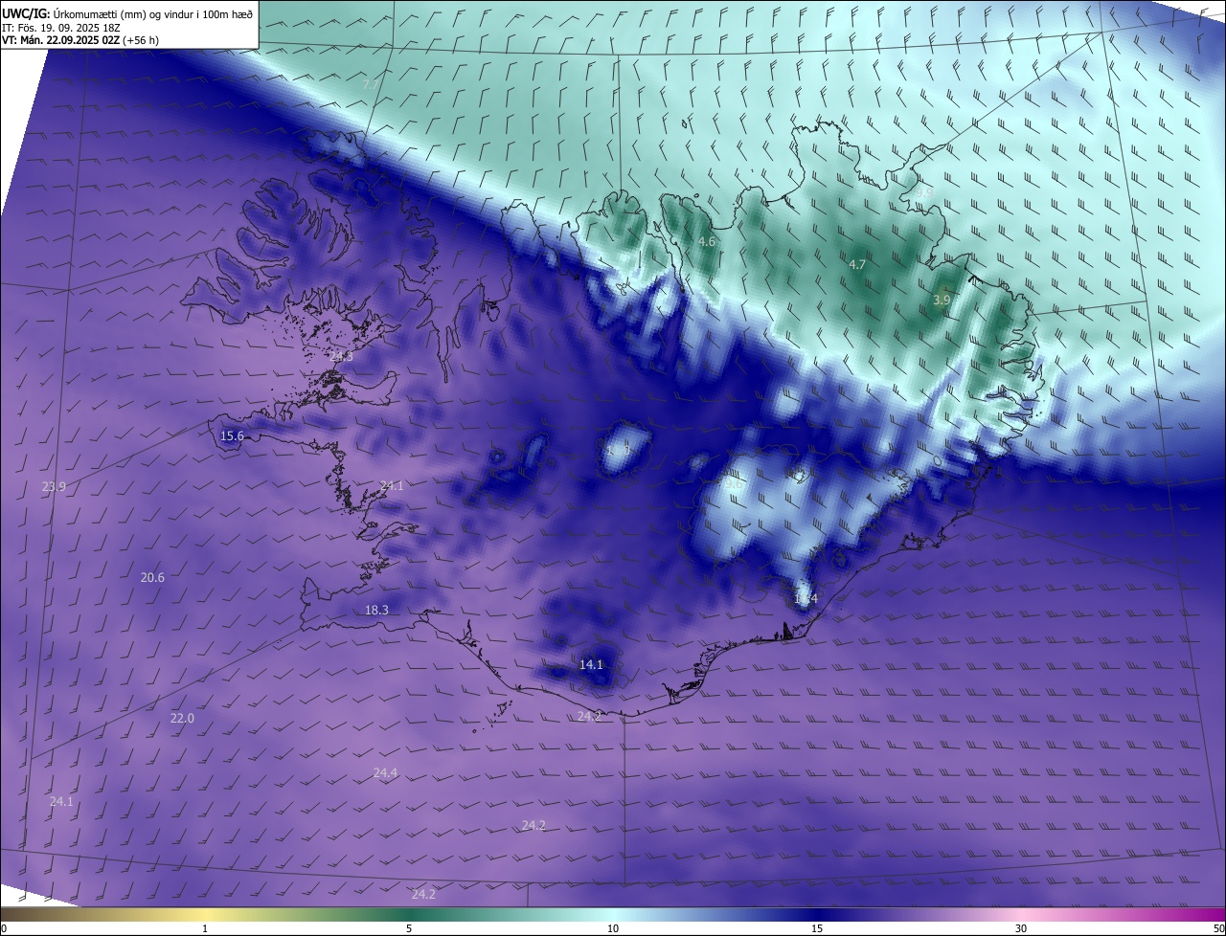
Task: Click the color scale tick labeled 5
Action: point(409,928)
